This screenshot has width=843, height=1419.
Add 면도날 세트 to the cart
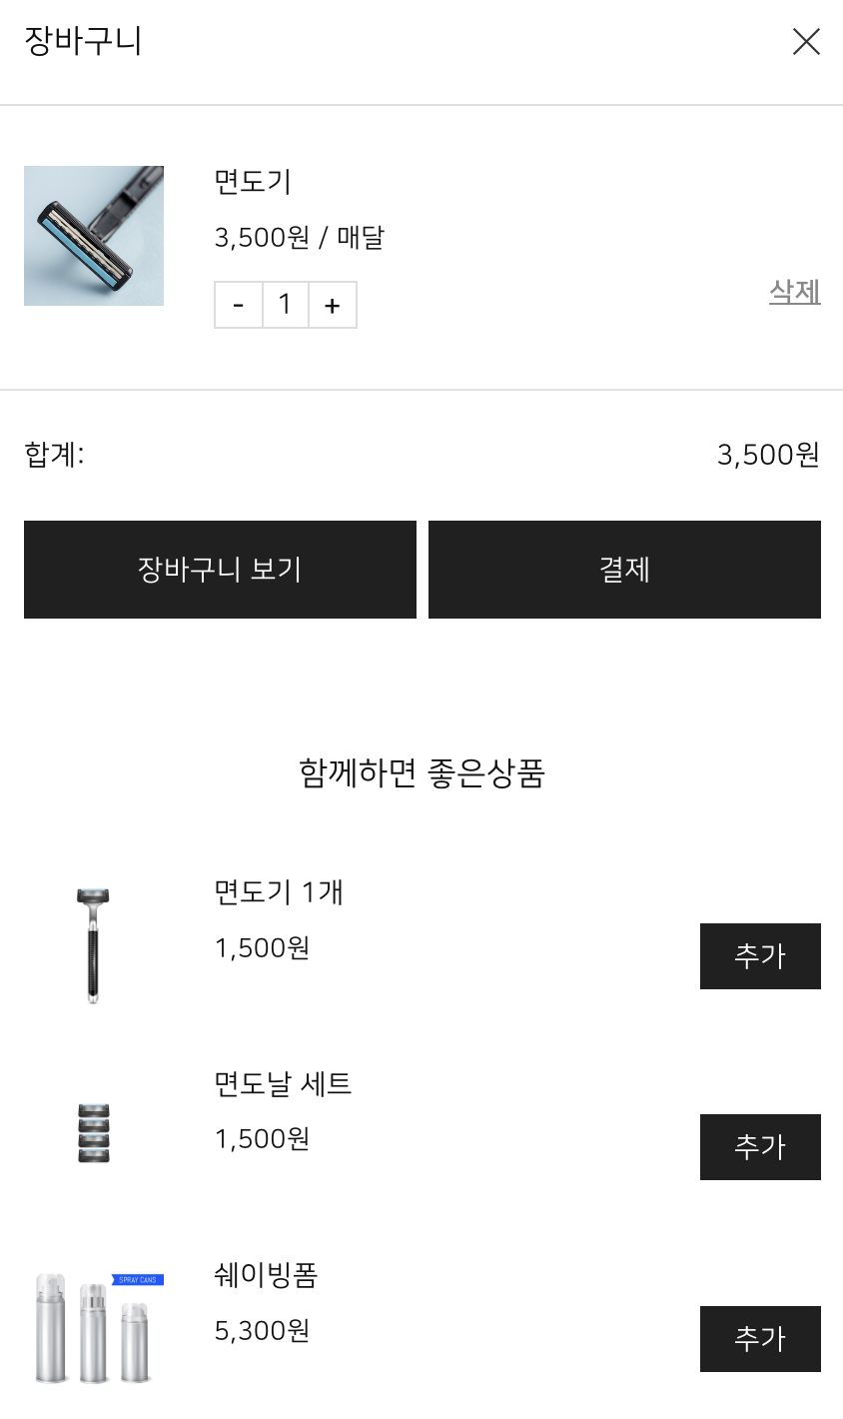760,1147
